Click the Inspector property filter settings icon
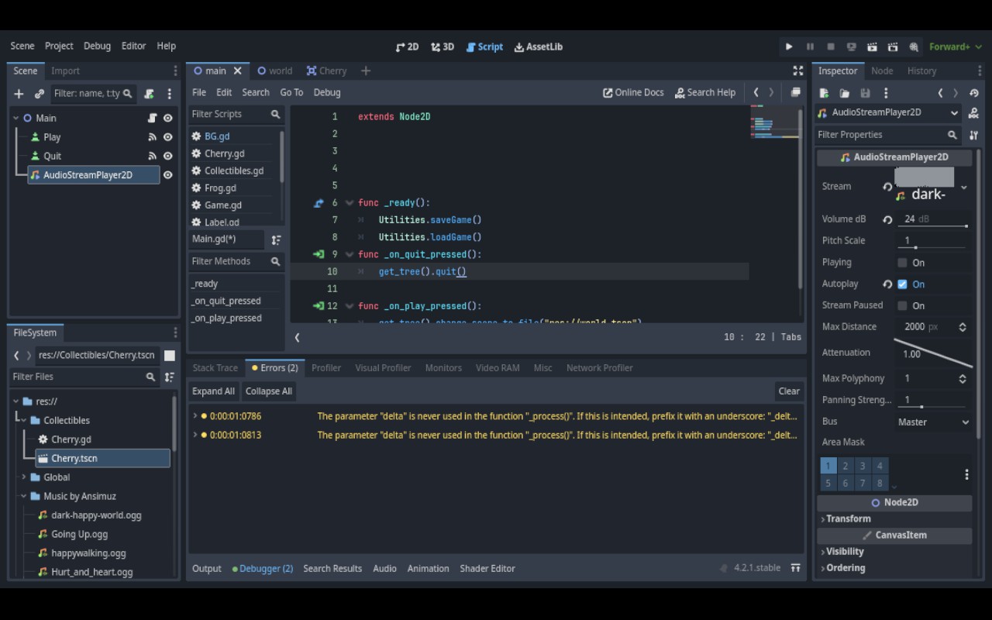The width and height of the screenshot is (992, 620). (x=974, y=135)
